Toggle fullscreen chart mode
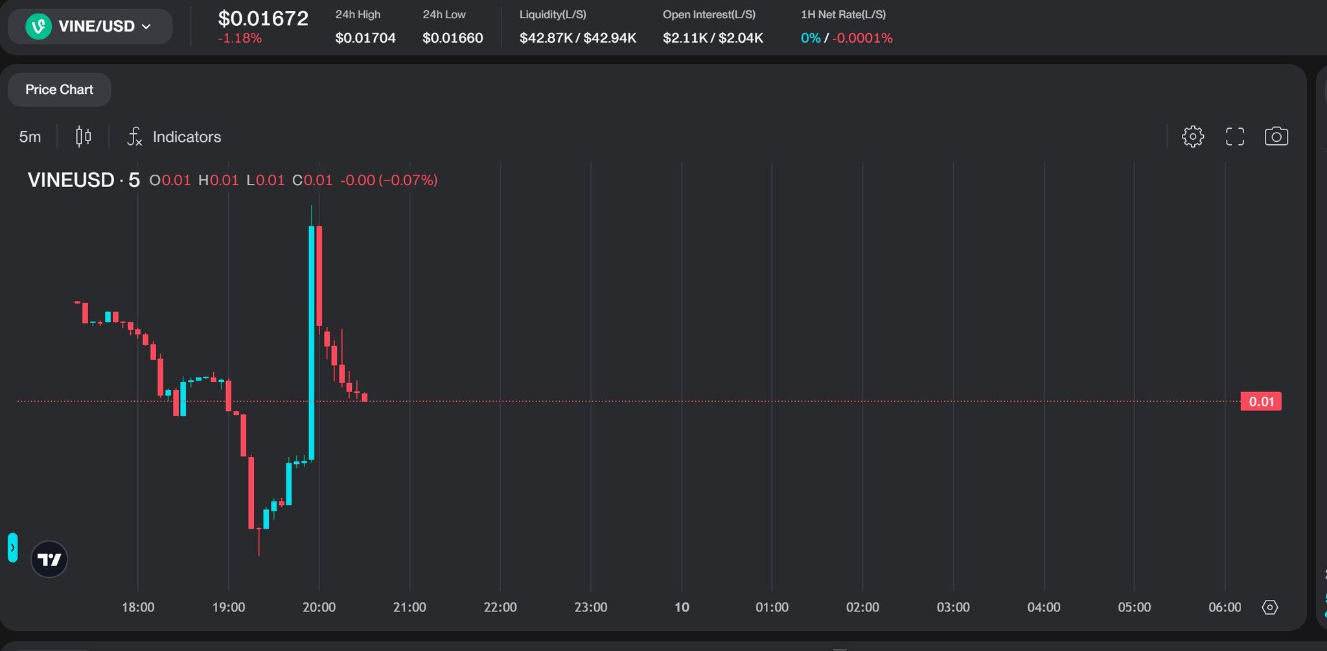The height and width of the screenshot is (651, 1327). 1234,137
